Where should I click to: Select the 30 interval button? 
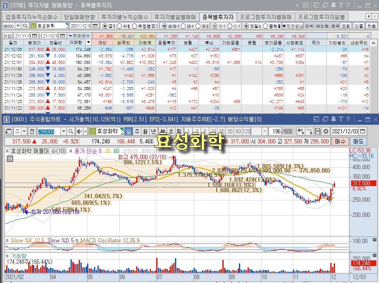(230, 131)
